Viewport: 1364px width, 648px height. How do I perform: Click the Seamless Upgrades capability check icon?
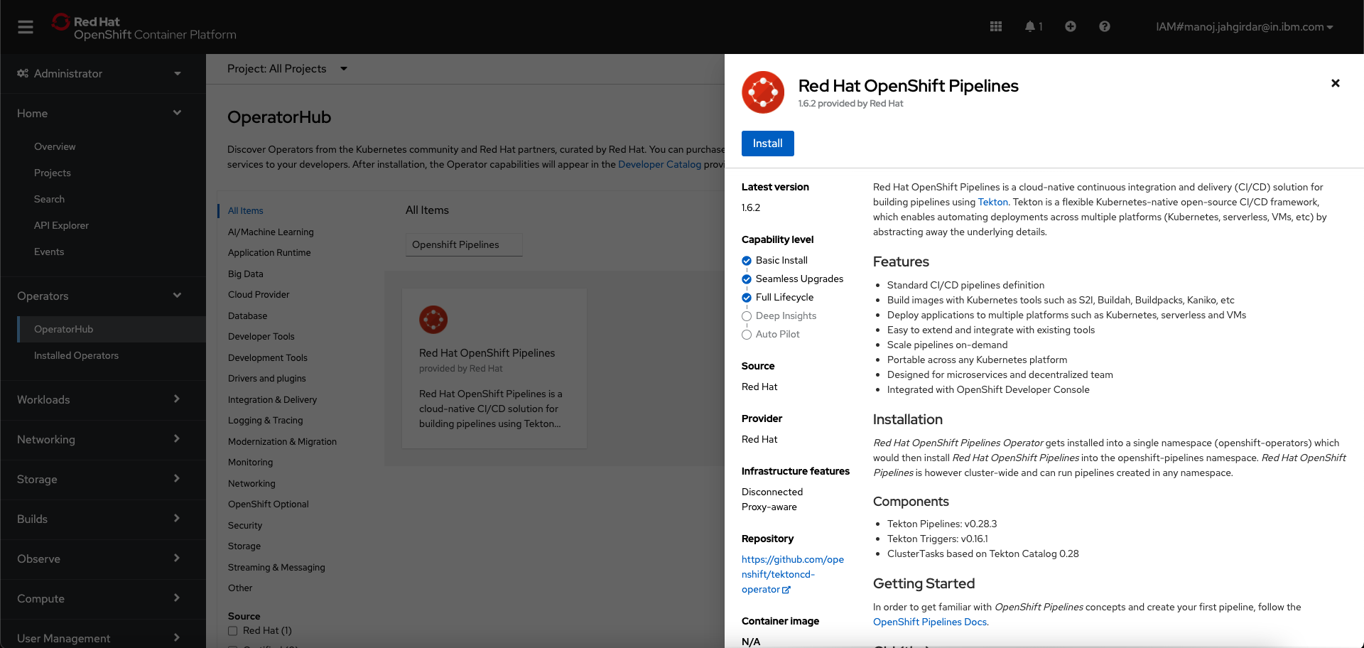coord(747,279)
